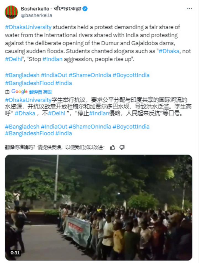Open the #DhakaUniversity hashtag in the English text
The image size is (199, 263).
pos(28,27)
